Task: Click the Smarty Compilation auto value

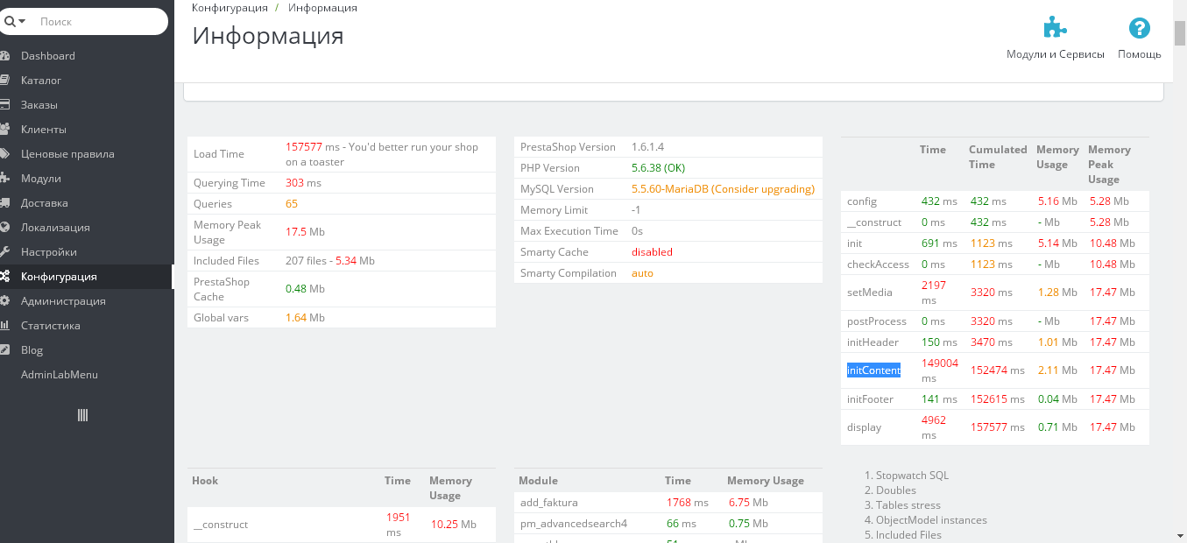Action: 642,273
